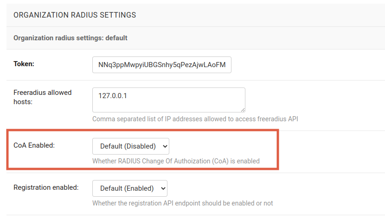Click the RADIUS Change Of Authorization help text
The width and height of the screenshot is (385, 218).
click(x=176, y=162)
